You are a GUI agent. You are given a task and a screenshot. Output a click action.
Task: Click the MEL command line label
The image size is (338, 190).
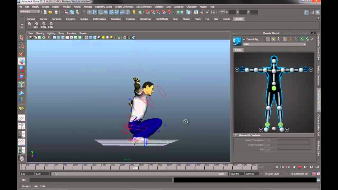tap(24, 180)
